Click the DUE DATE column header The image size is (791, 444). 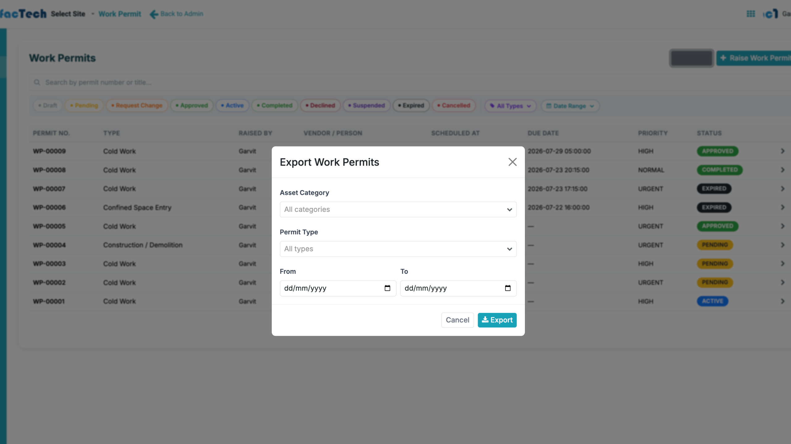pyautogui.click(x=543, y=133)
